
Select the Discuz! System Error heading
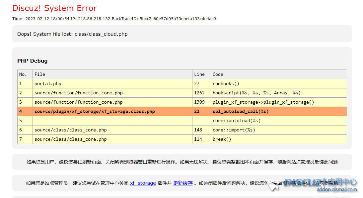(x=54, y=8)
